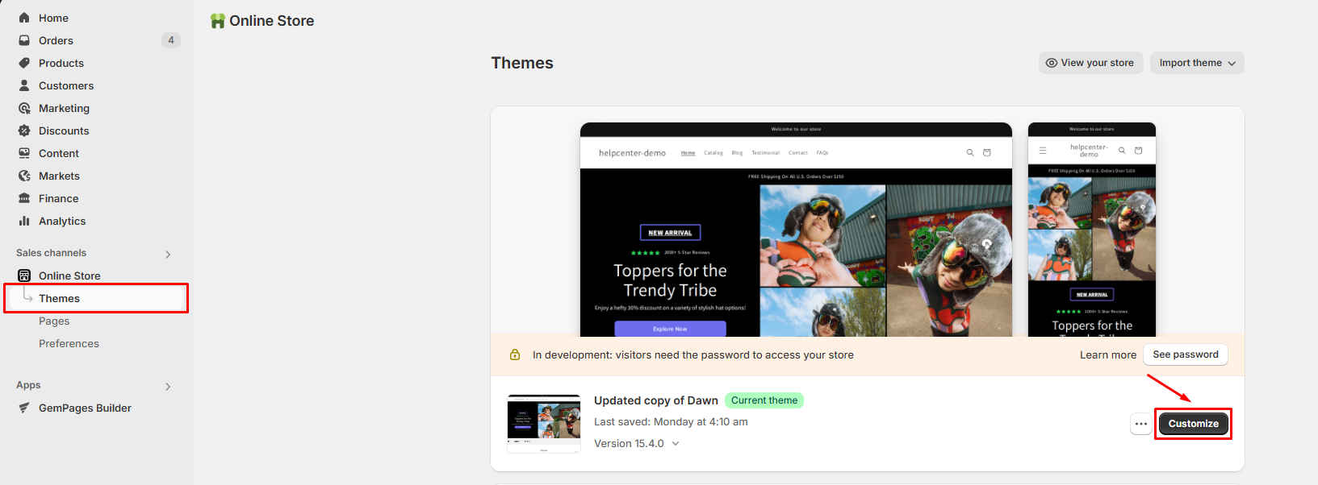1318x485 pixels.
Task: Click the Home icon in sidebar
Action: click(x=24, y=18)
